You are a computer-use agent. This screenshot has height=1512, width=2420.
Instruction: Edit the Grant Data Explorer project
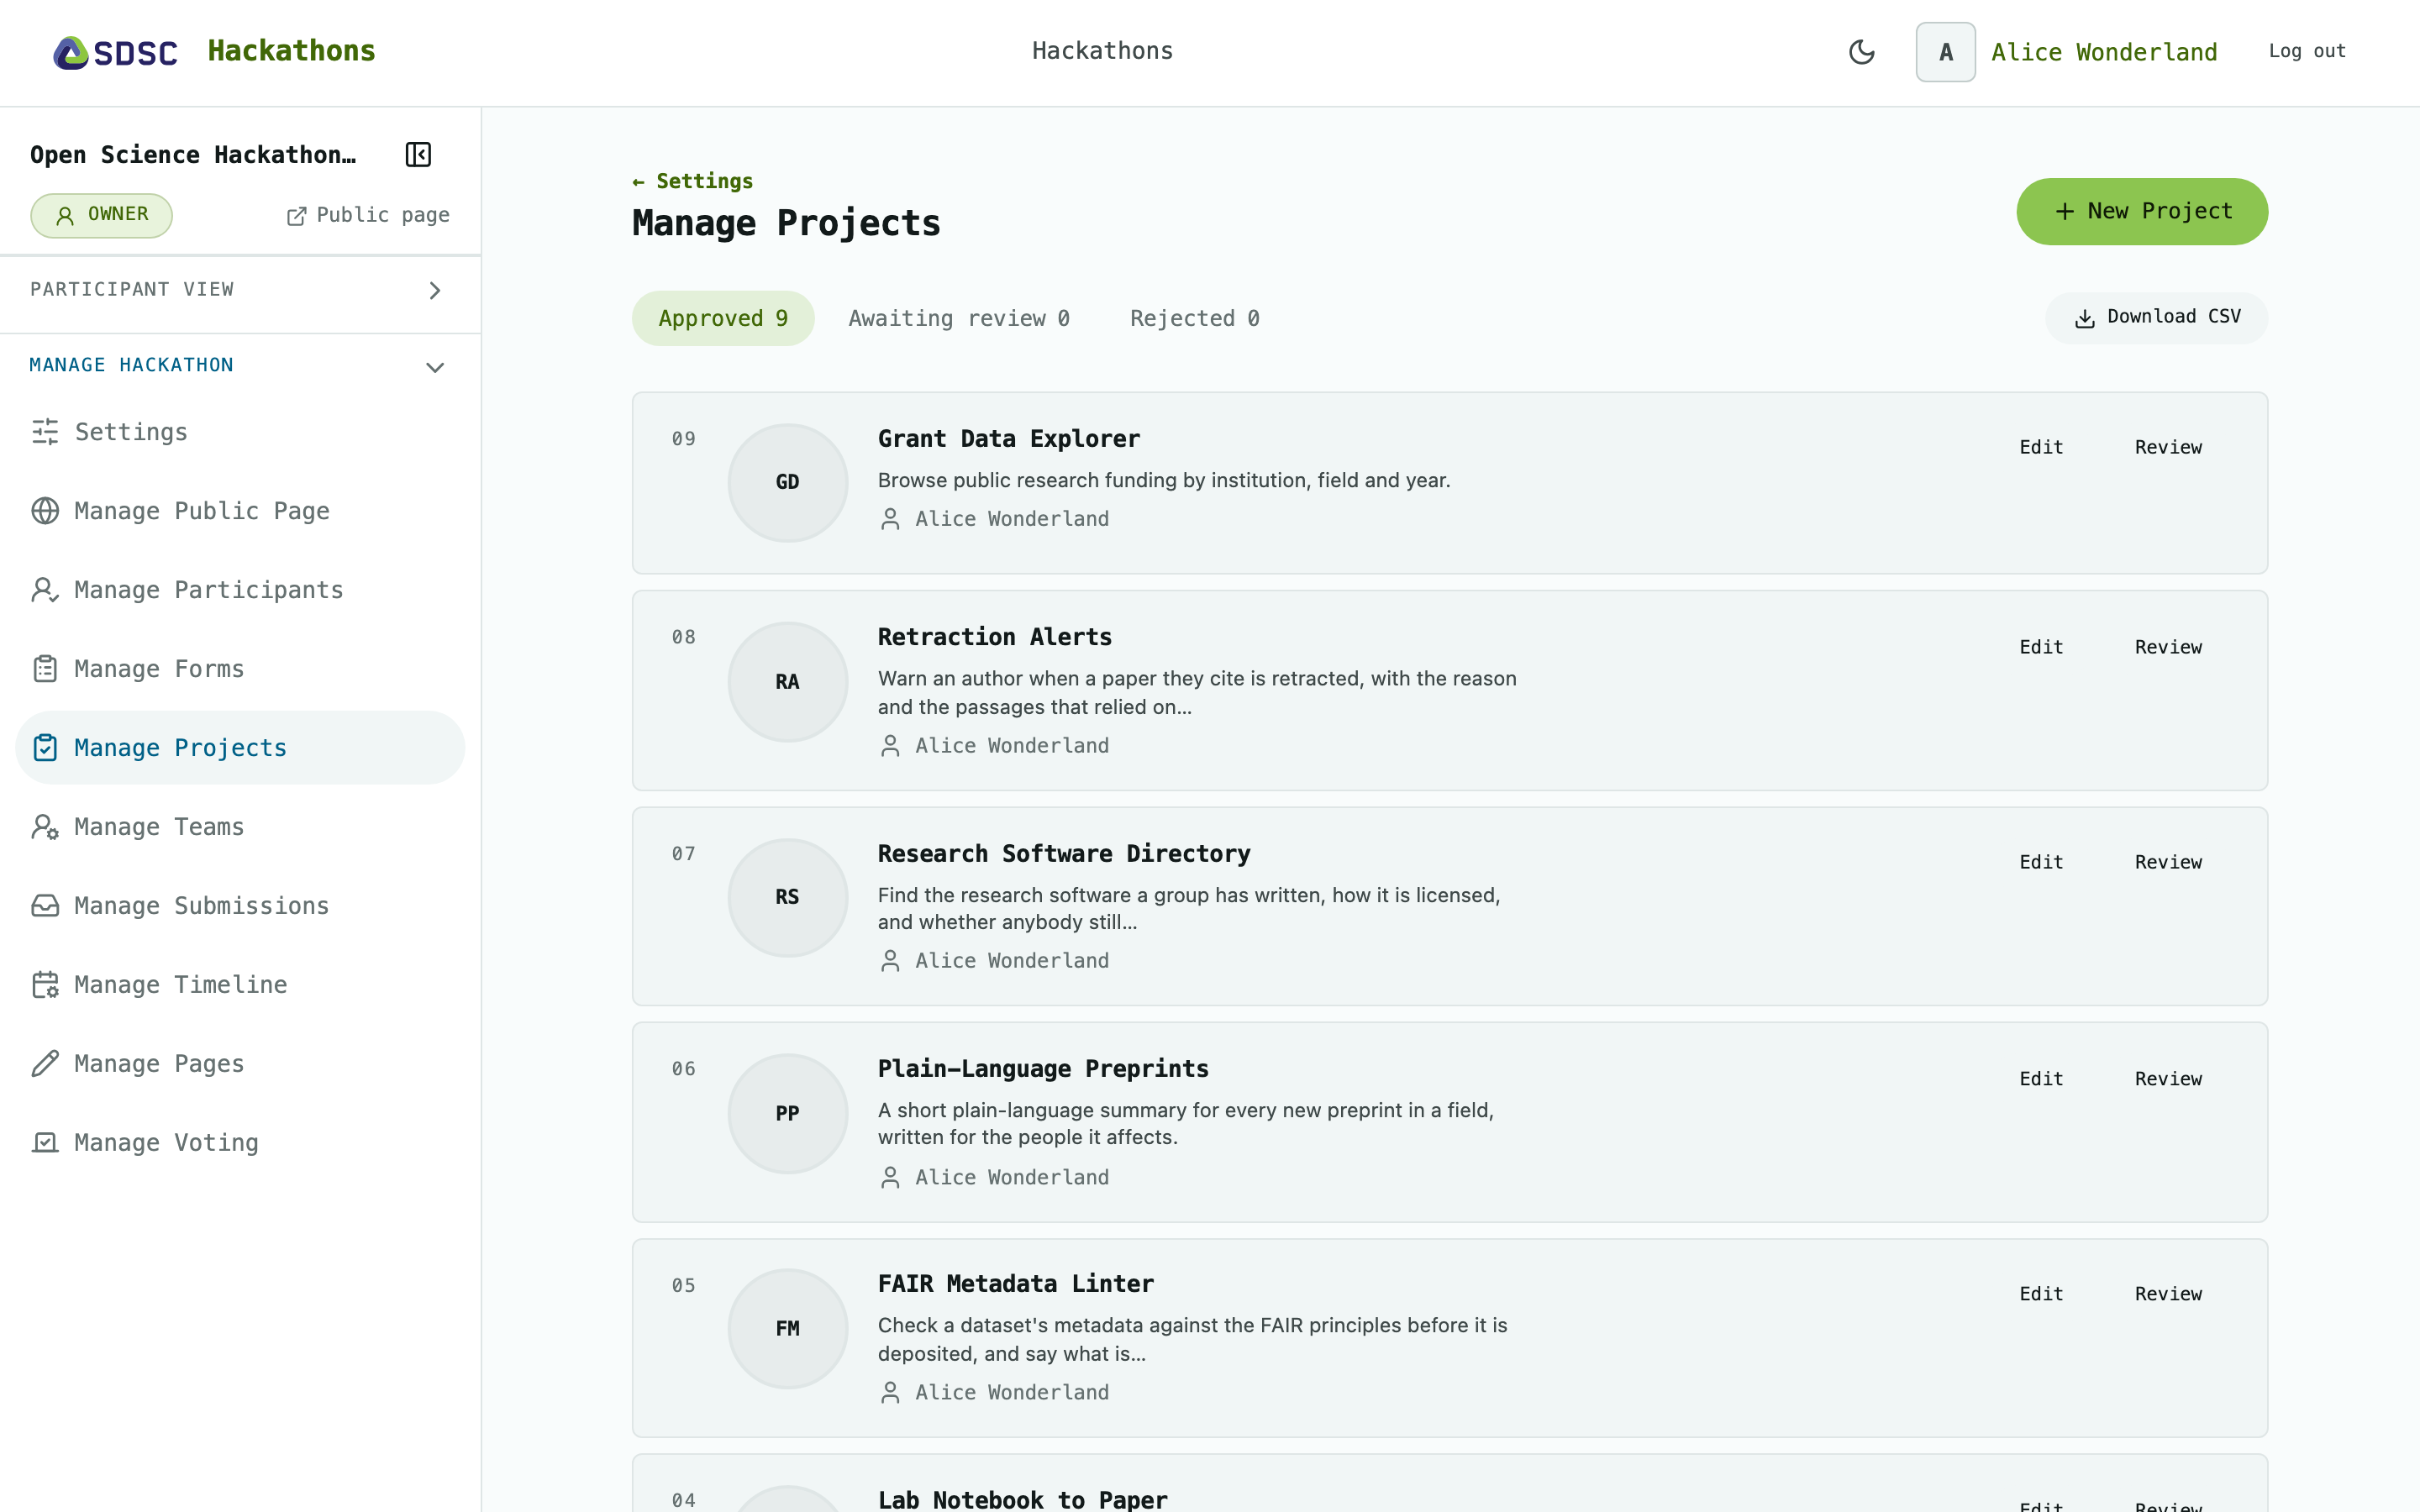click(x=2041, y=447)
